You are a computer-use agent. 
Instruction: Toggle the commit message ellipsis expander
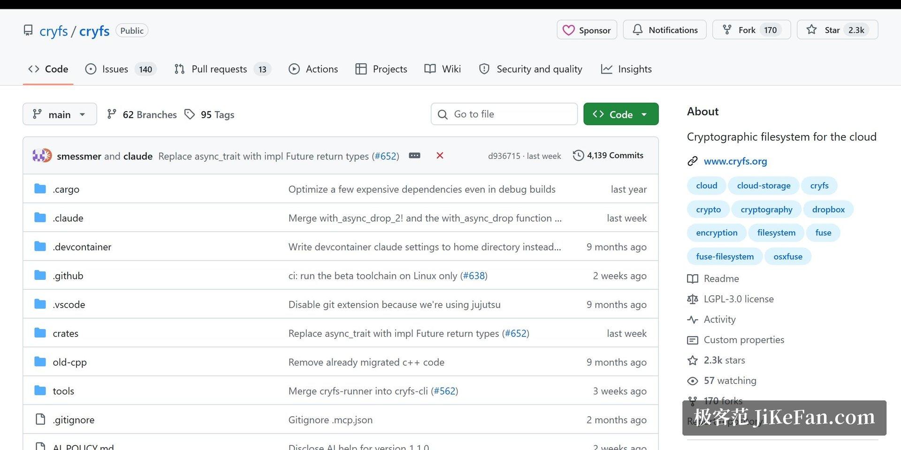[414, 156]
